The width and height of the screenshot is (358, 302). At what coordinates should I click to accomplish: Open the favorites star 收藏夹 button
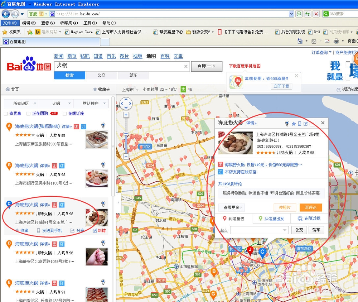click(x=11, y=32)
